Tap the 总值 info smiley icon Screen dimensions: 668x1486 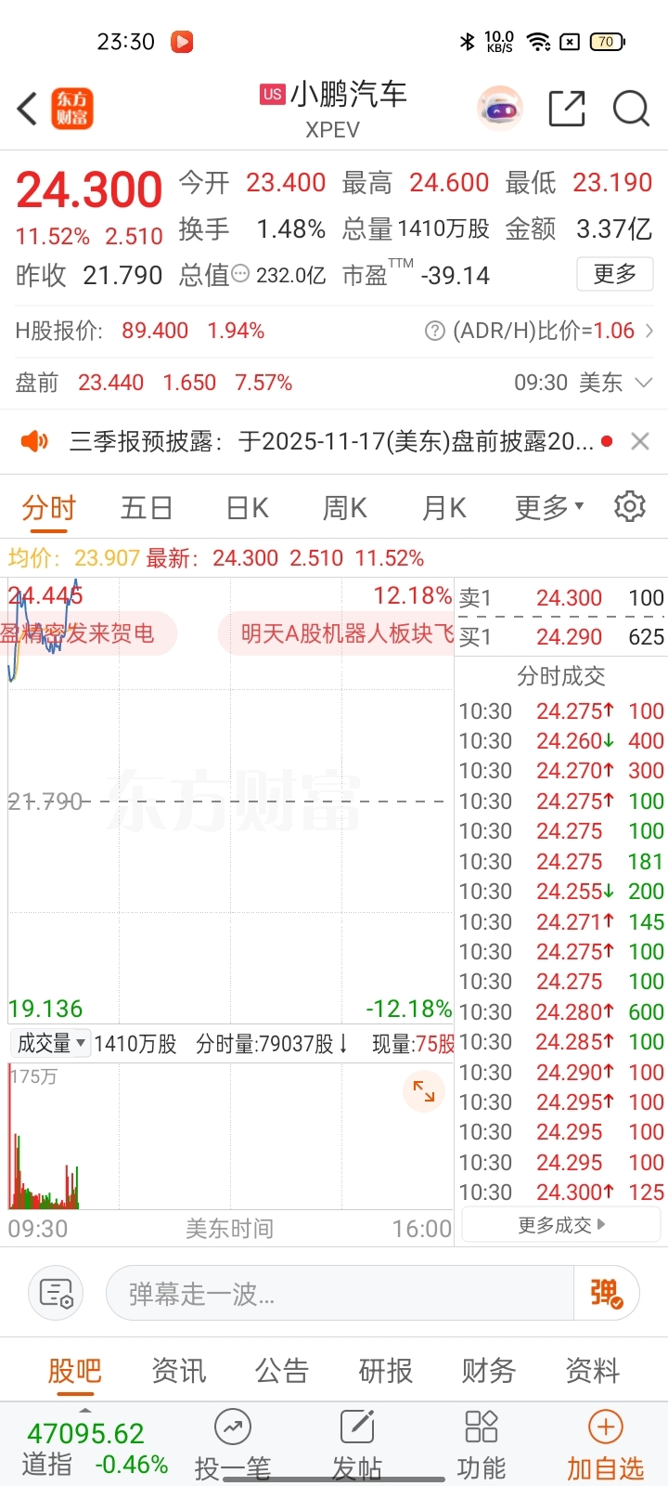coord(240,274)
